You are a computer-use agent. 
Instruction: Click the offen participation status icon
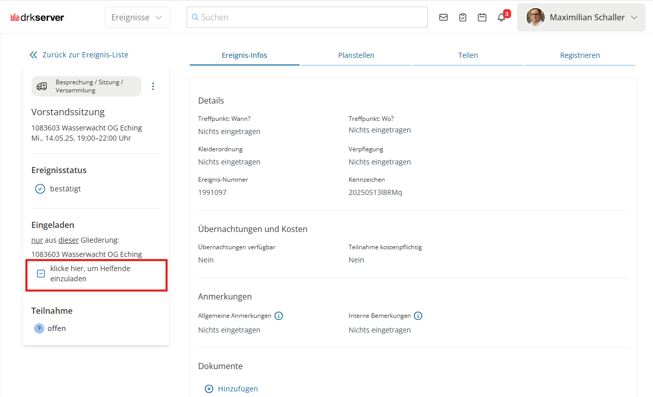pyautogui.click(x=39, y=328)
